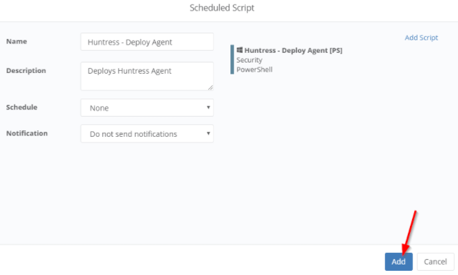Click the 'Scheduled Script' dialog title

[222, 8]
